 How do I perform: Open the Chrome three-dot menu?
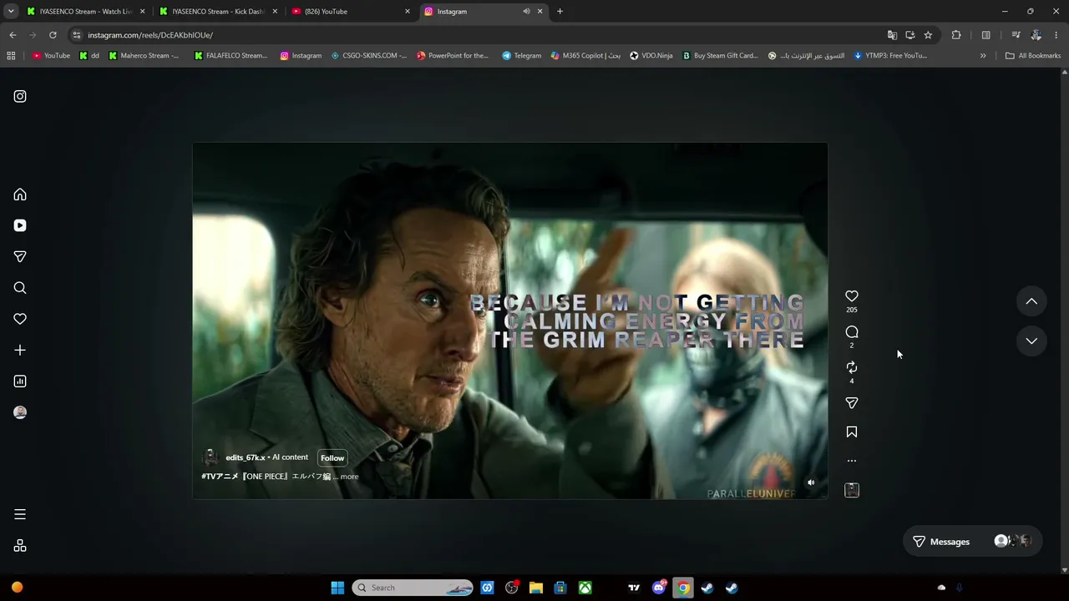pos(1056,35)
